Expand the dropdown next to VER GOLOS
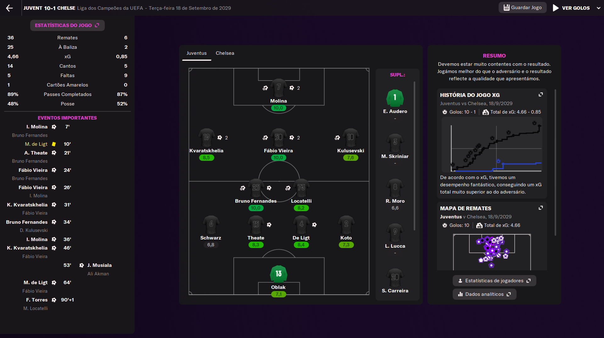604x338 pixels. (598, 8)
